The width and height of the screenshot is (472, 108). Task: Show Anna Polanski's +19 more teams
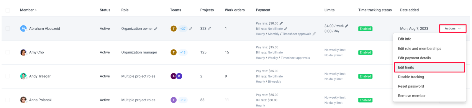click(183, 100)
